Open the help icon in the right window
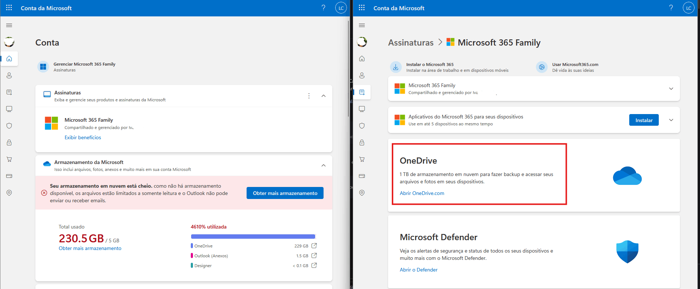Viewport: 700px width, 289px height. [671, 8]
